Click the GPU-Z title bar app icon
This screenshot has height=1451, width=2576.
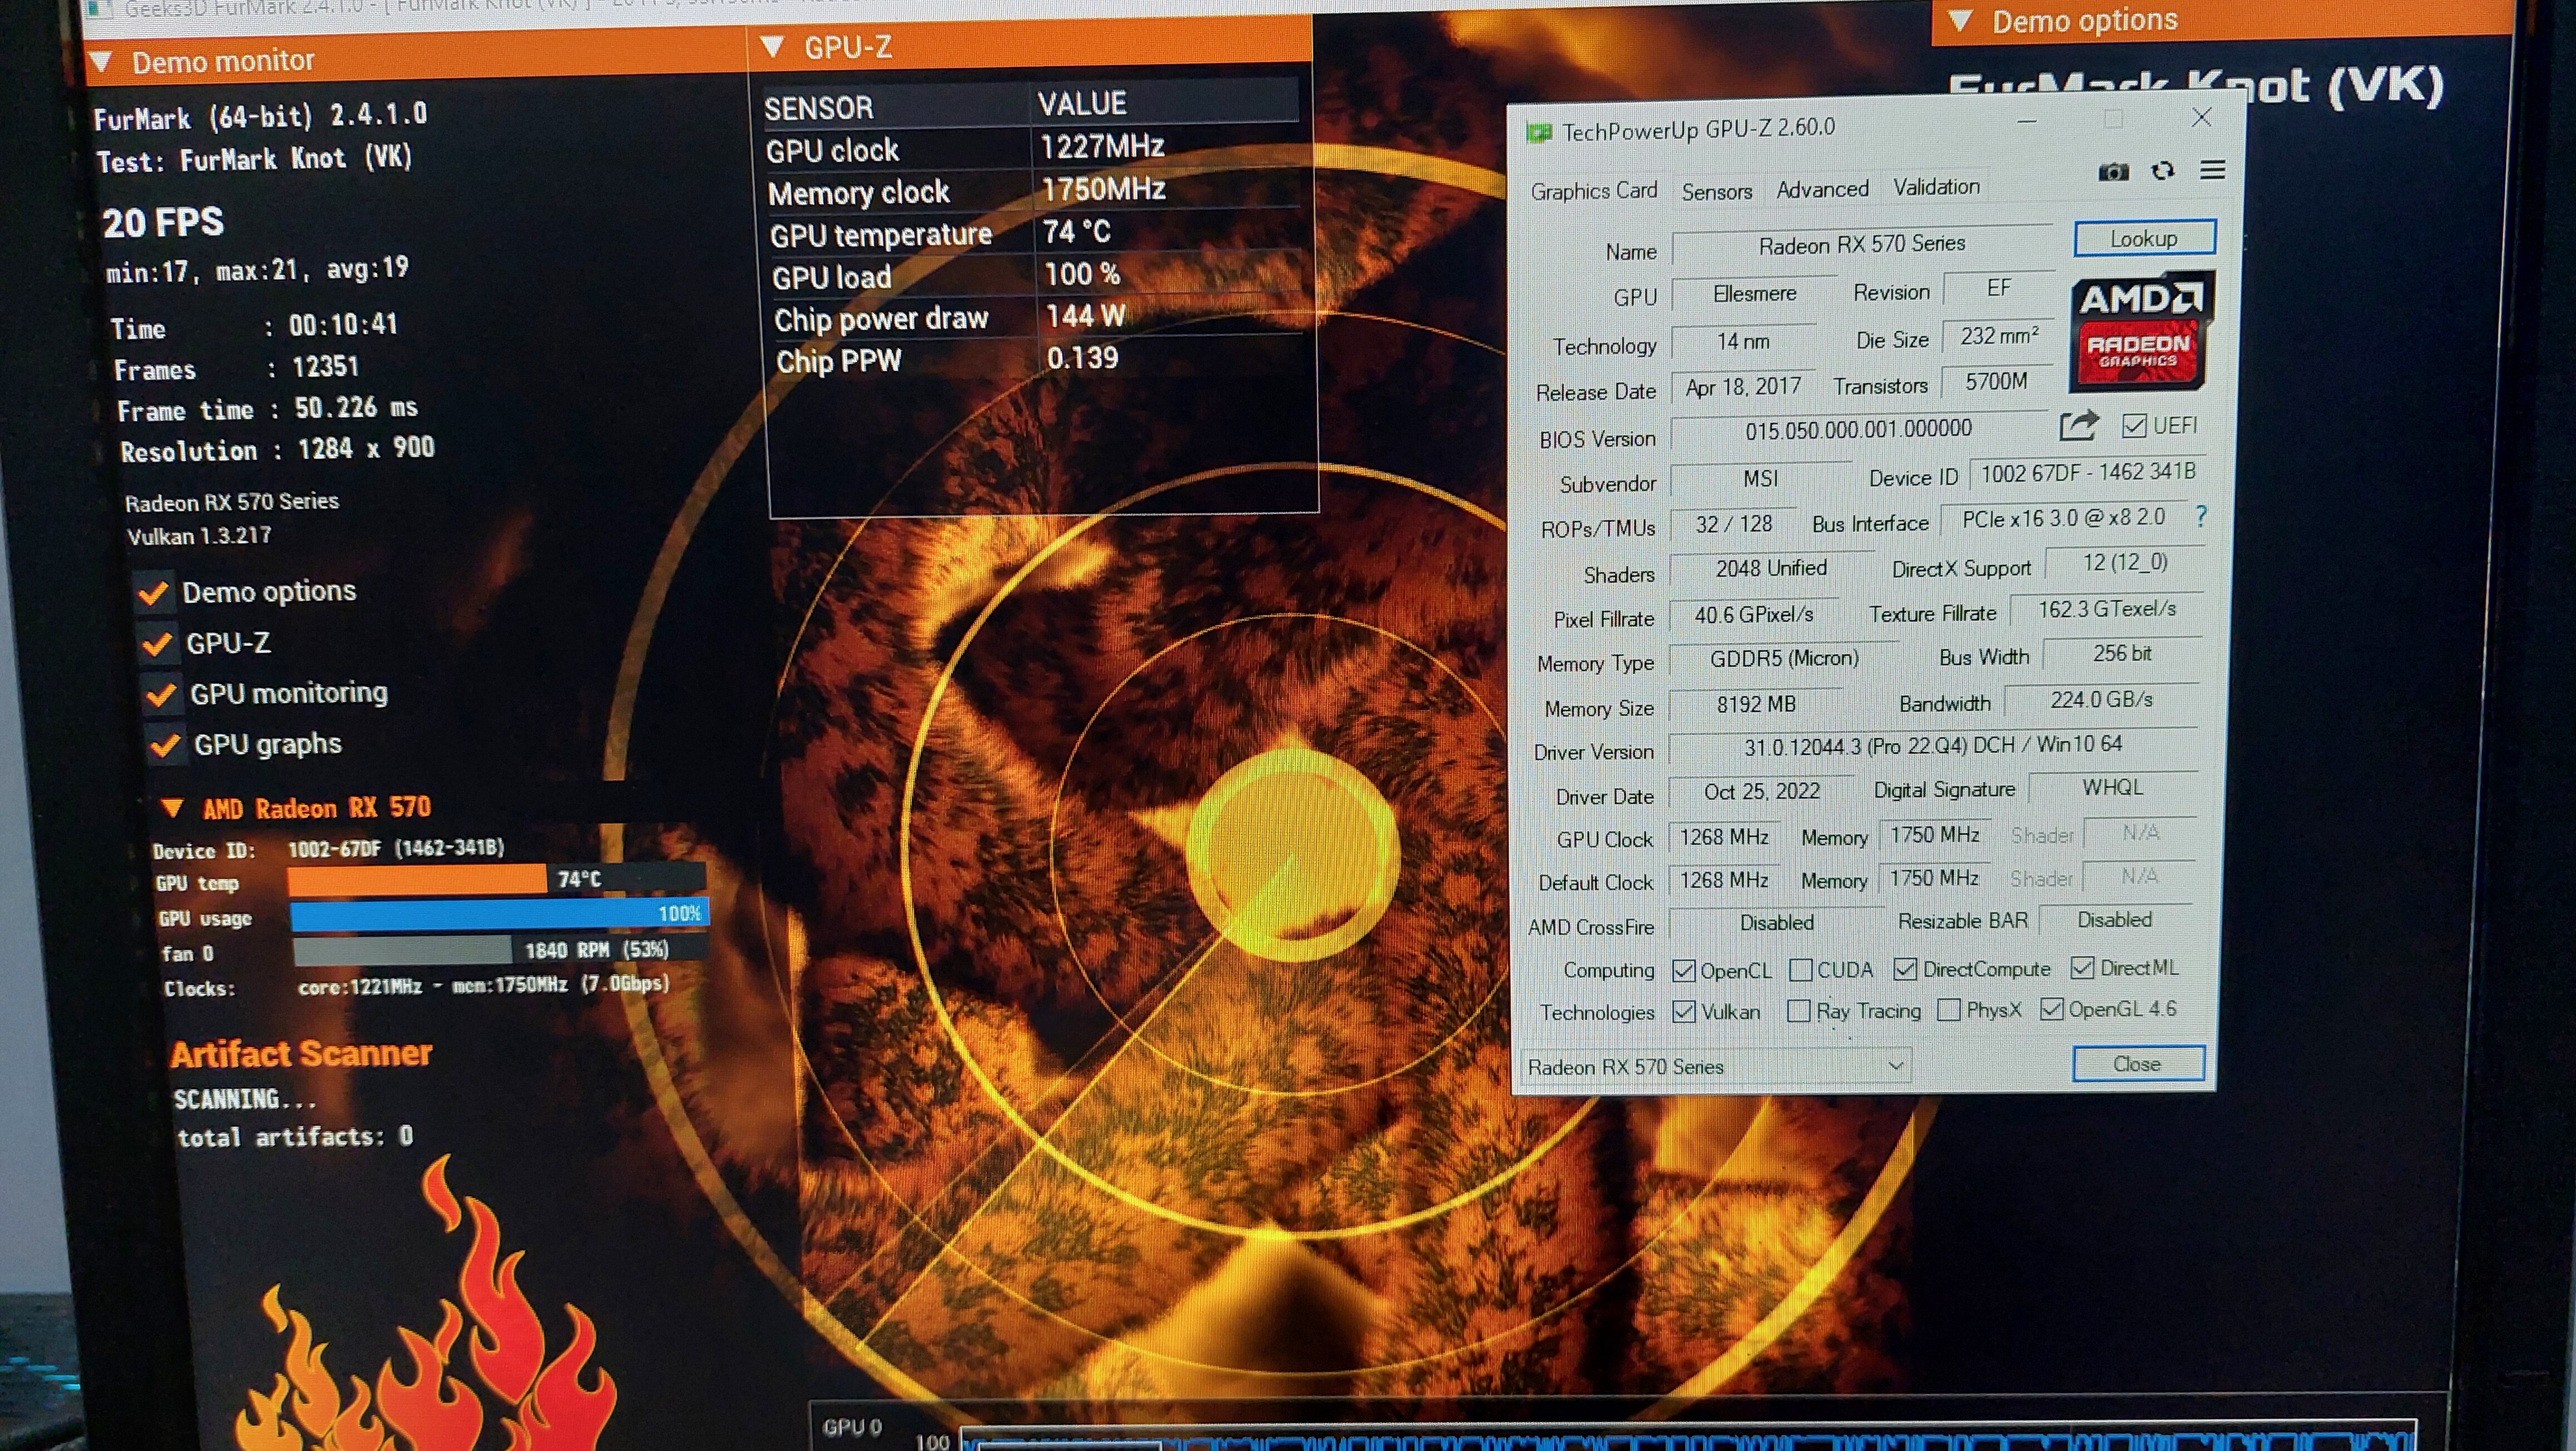pyautogui.click(x=1539, y=132)
